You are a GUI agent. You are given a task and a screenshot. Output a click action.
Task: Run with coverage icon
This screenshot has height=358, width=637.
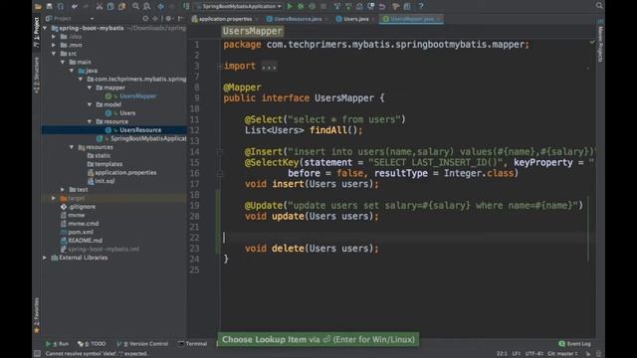pos(312,6)
